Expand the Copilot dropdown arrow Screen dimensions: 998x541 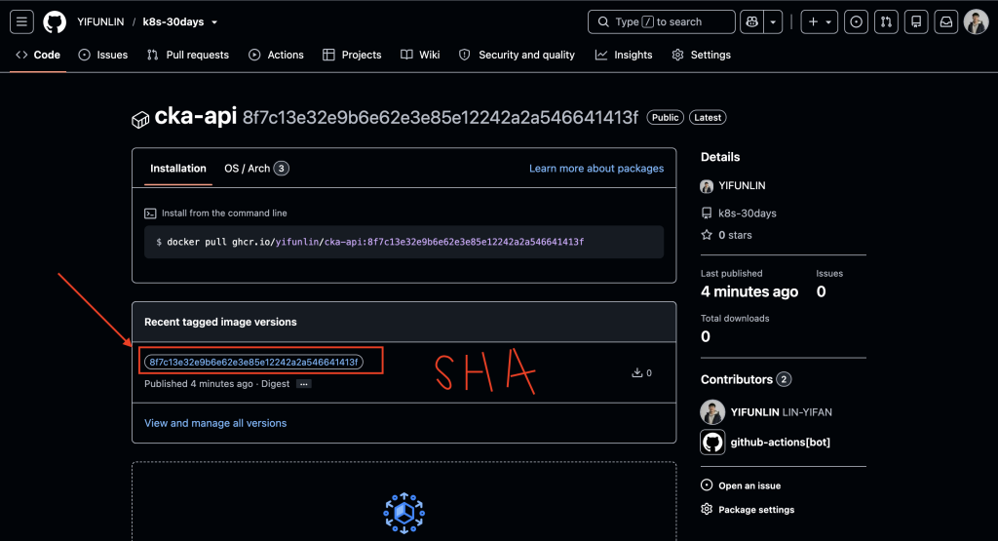point(773,21)
